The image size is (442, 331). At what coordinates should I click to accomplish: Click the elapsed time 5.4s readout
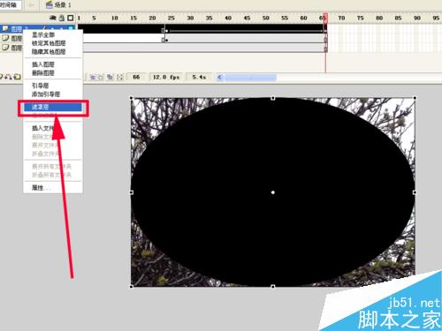[x=199, y=77]
